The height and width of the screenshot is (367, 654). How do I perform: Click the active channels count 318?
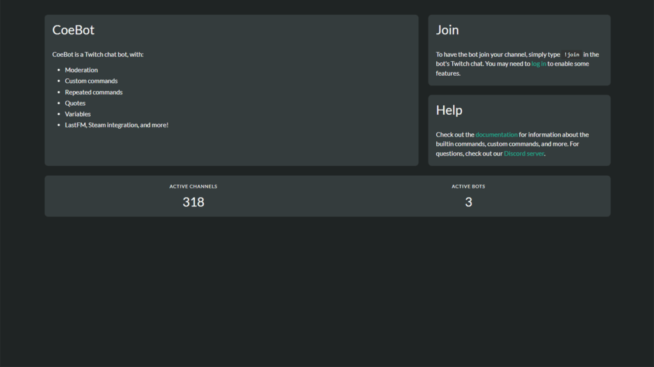tap(194, 202)
